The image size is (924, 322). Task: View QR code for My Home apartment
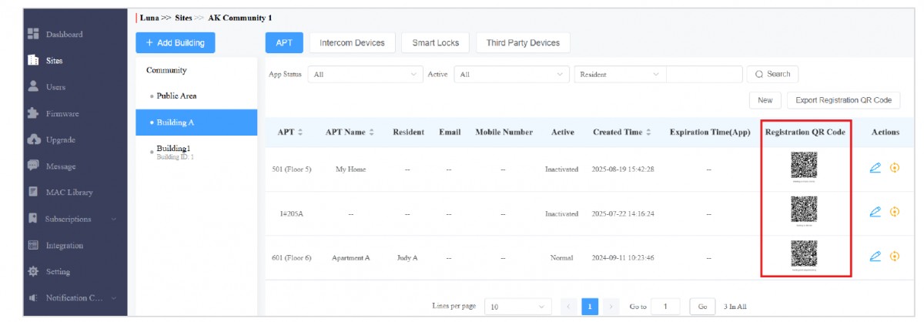[804, 167]
